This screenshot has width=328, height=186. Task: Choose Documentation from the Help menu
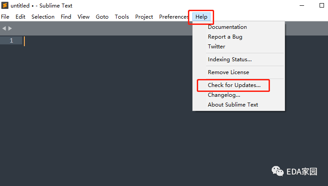[x=227, y=27]
